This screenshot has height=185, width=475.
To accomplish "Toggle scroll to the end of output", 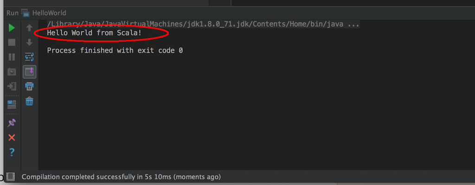I will pyautogui.click(x=29, y=72).
